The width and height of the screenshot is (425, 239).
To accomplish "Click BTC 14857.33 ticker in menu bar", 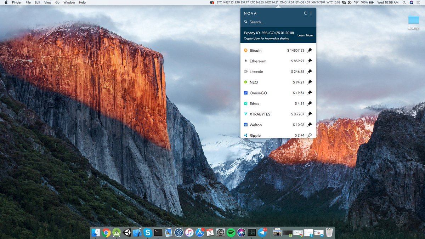I will point(225,2).
